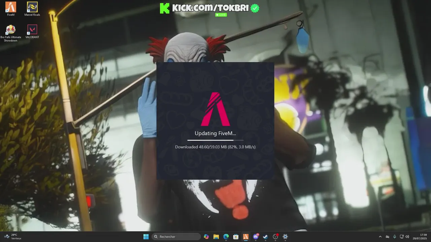This screenshot has height=242, width=431.
Task: Click the green verified badge next to TOKBRI
Action: (x=255, y=8)
